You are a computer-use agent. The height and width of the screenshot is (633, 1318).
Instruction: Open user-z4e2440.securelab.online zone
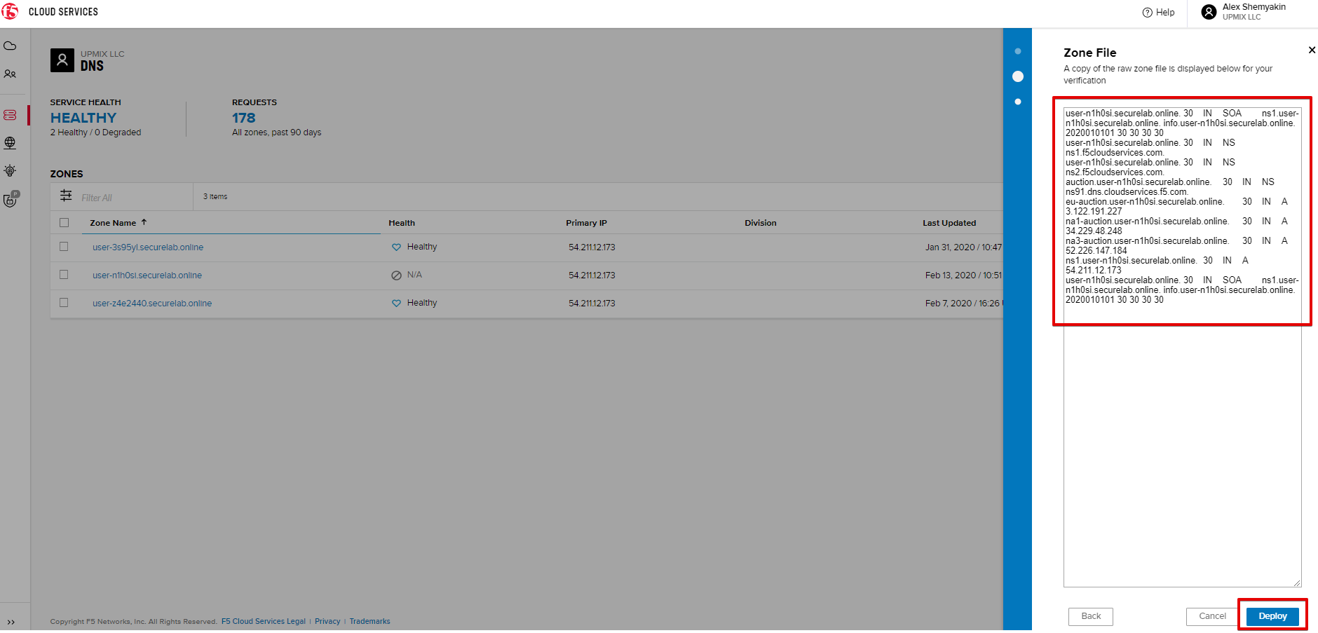[152, 304]
